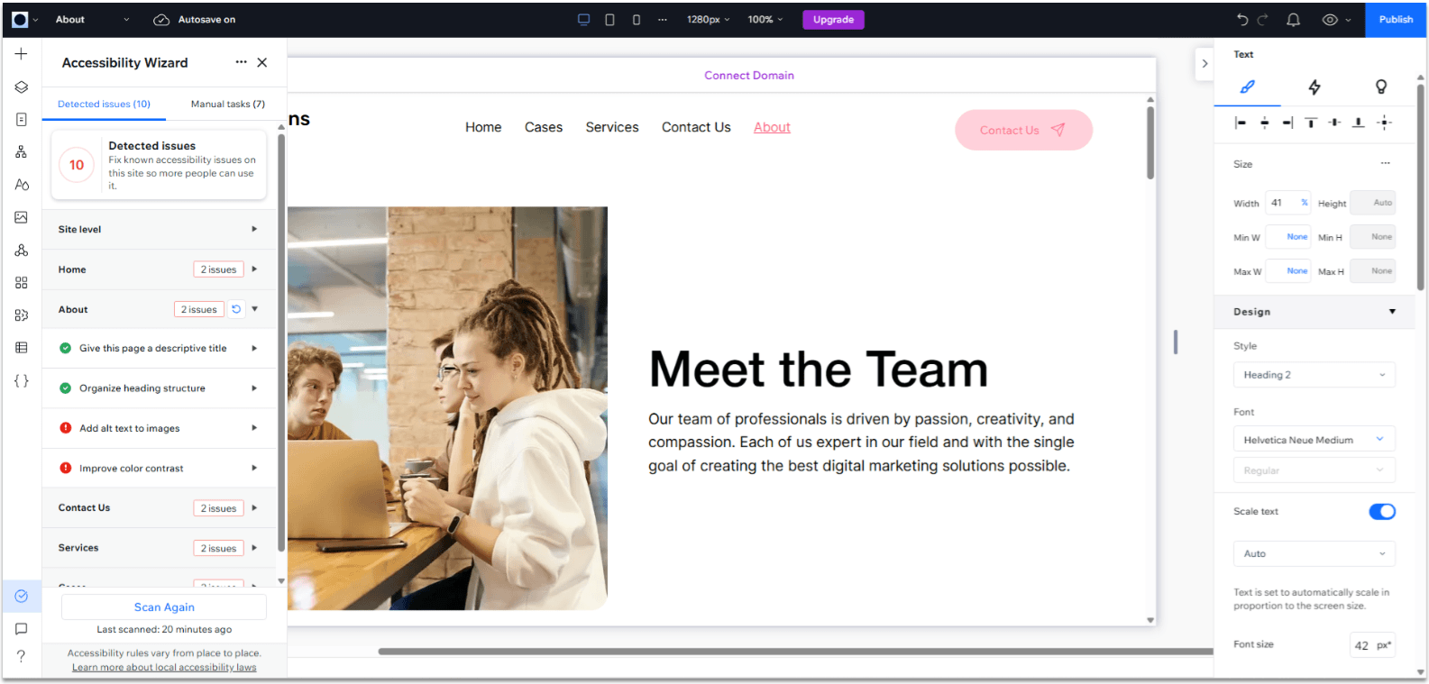Screen dimensions: 1429x684
Task: Open the Site Styles typography icon
Action: point(21,185)
